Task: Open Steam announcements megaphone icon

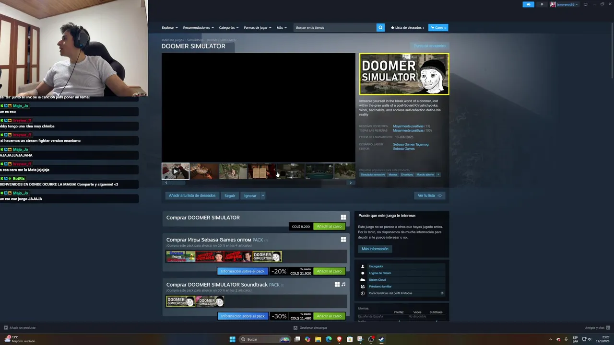Action: pos(528,4)
